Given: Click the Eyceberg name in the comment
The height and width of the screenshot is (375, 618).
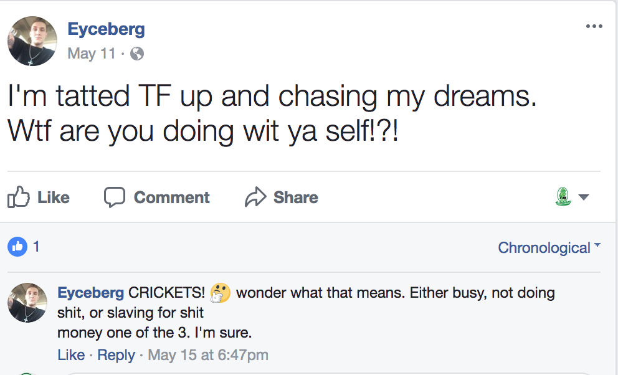Looking at the screenshot, I should click(91, 293).
